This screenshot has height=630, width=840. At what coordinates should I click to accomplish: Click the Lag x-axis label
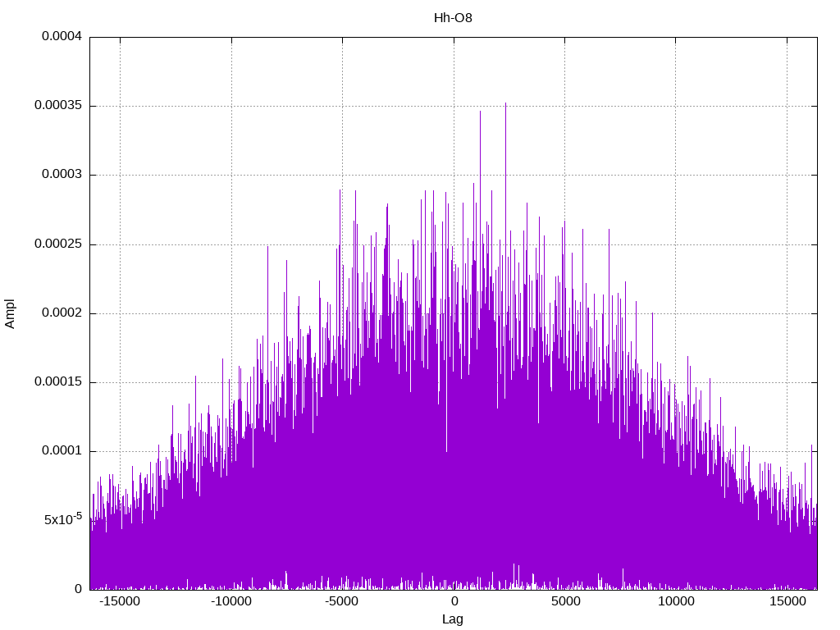click(453, 619)
